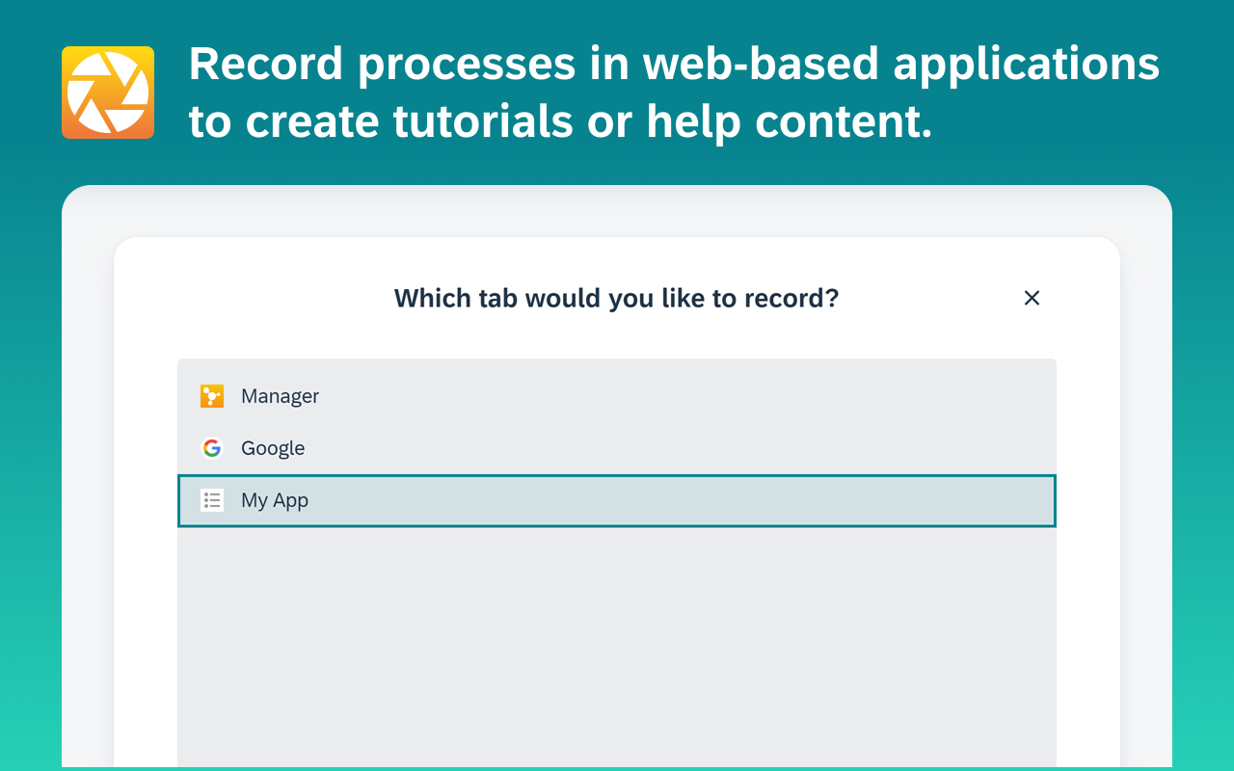
Task: Click the Manager label text
Action: click(280, 395)
